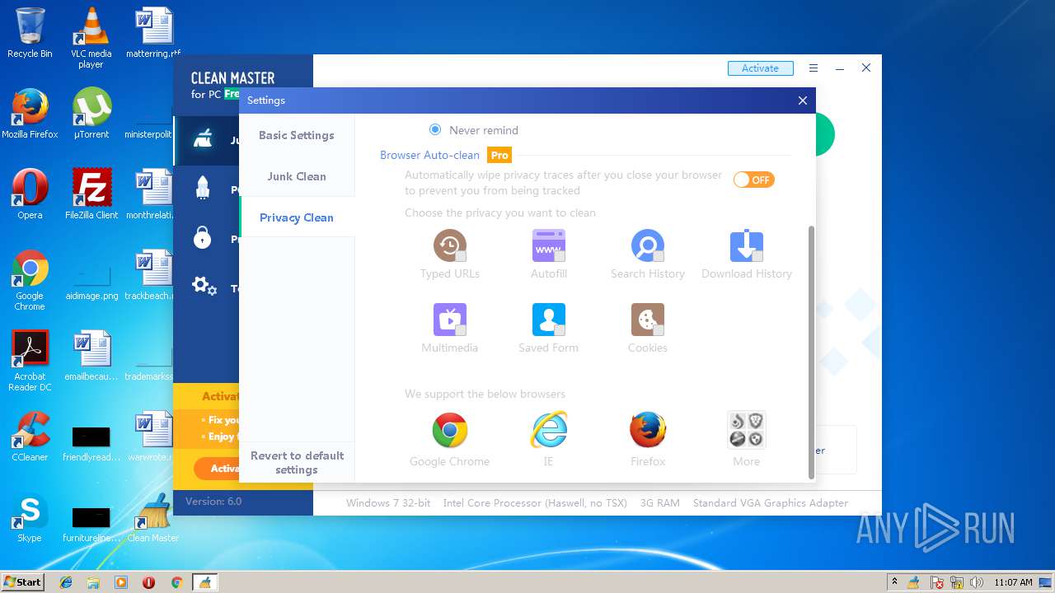
Task: Open Internet Explorer from the taskbar
Action: pos(66,582)
